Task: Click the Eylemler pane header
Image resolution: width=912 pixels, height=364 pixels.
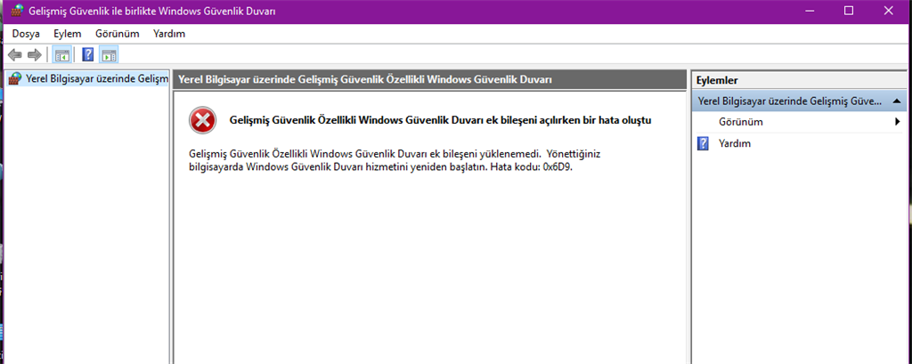Action: pos(799,80)
